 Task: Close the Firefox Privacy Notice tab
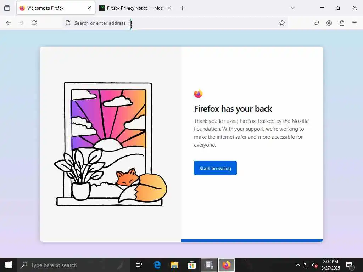(169, 8)
